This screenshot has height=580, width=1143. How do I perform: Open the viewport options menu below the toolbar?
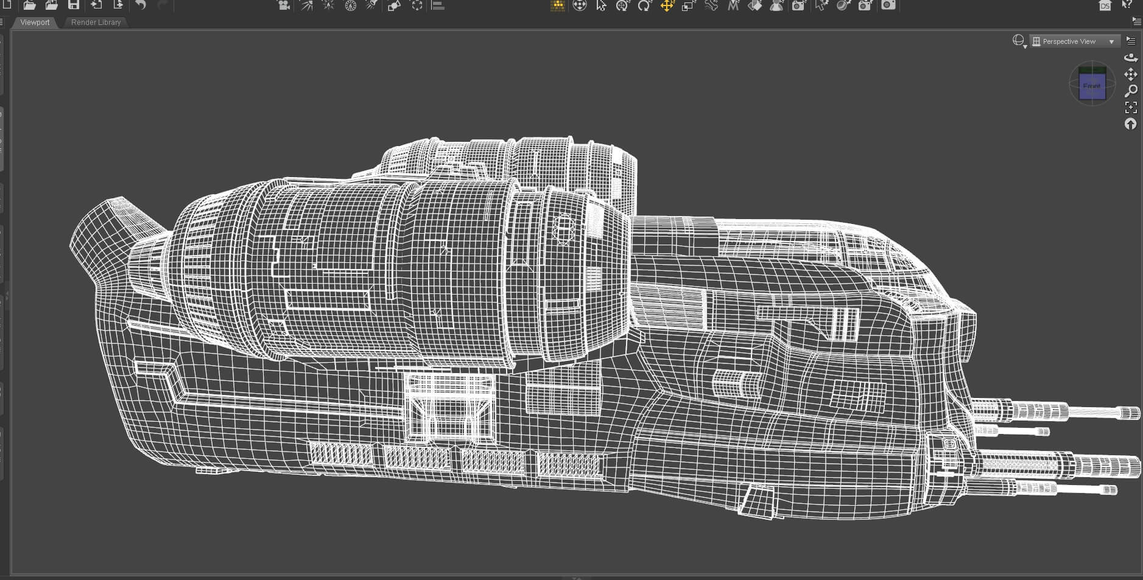click(1131, 41)
